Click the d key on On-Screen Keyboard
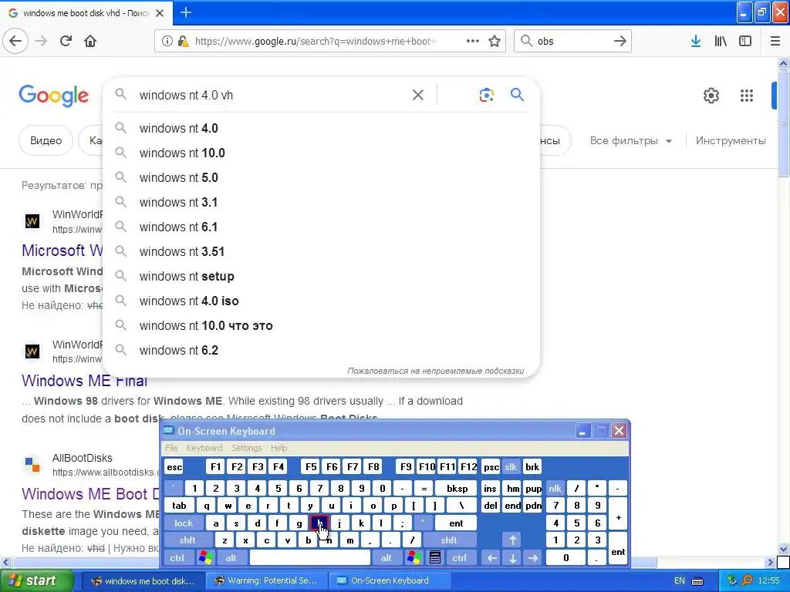Screen dimensions: 790x592 (258, 523)
